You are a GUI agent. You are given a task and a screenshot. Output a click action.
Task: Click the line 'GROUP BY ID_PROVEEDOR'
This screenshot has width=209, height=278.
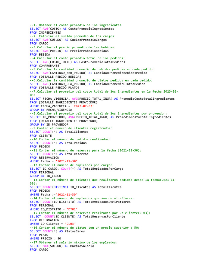tap(49, 125)
